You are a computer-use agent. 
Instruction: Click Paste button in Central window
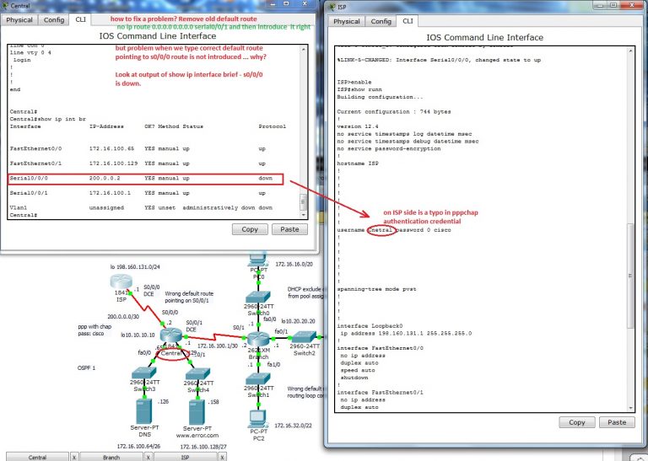[289, 229]
